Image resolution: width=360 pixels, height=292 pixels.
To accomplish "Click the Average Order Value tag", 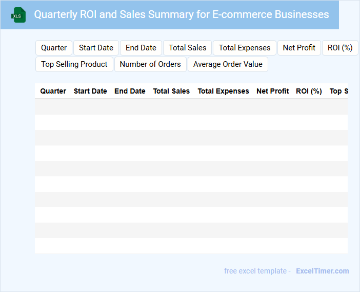I will coord(228,64).
